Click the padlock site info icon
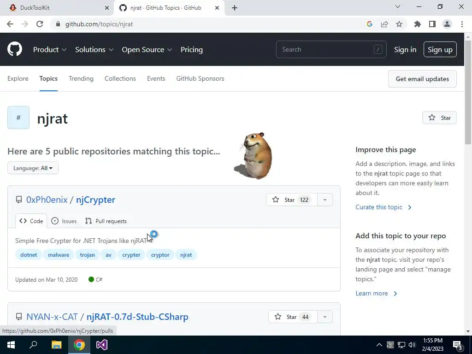The height and width of the screenshot is (354, 472). pyautogui.click(x=58, y=24)
